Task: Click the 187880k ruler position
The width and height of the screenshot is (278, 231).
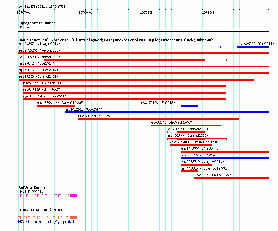Action: pyautogui.click(x=85, y=12)
